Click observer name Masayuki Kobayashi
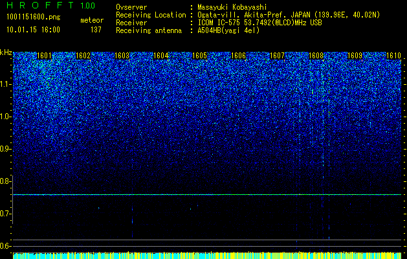407x259 pixels. click(232, 8)
